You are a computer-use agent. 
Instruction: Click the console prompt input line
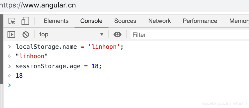coord(125,85)
